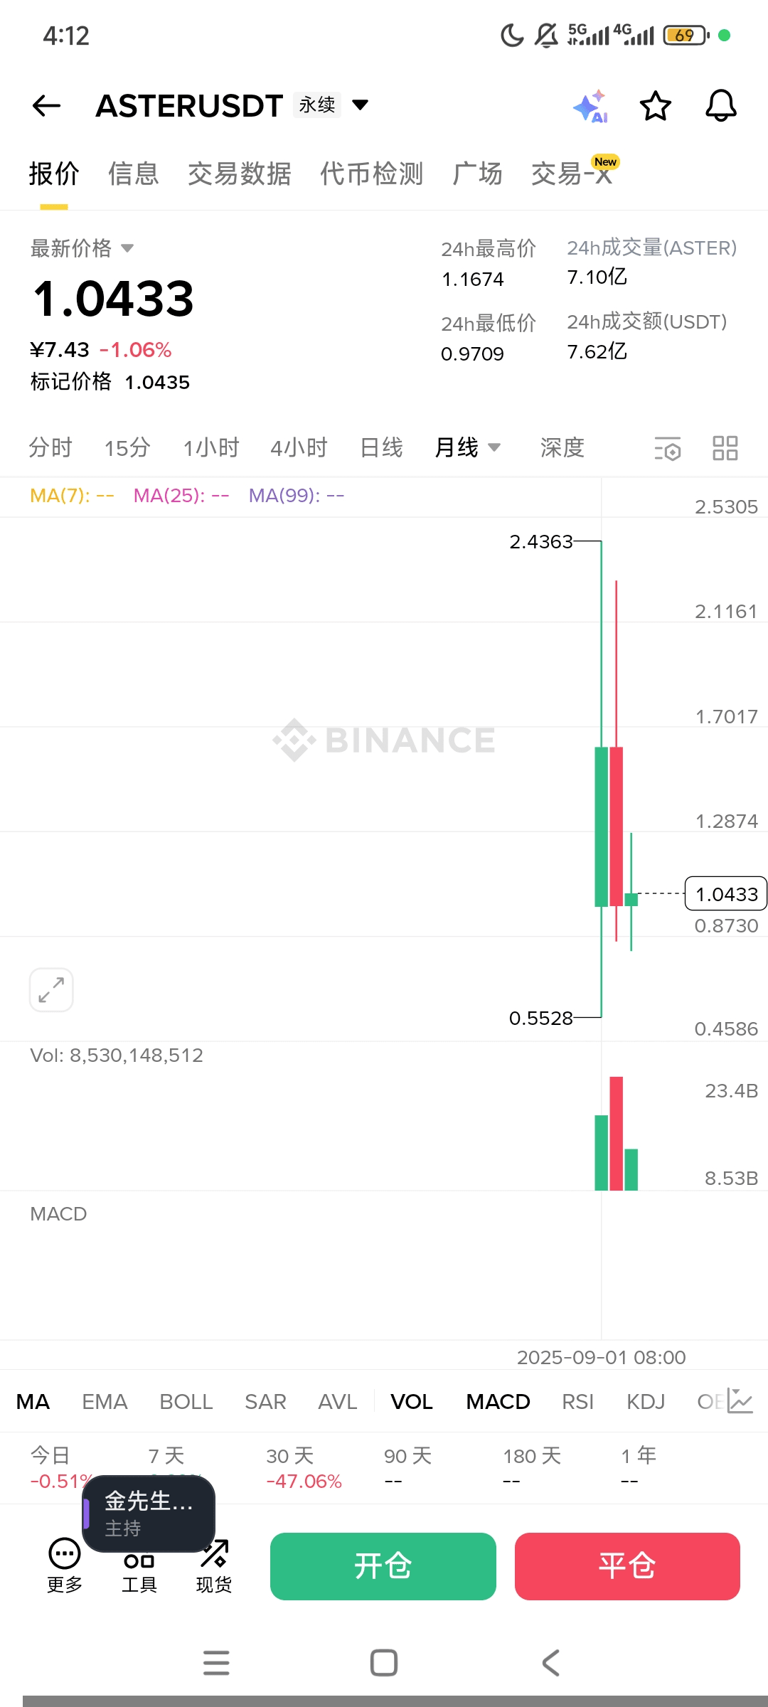The width and height of the screenshot is (768, 1707).
Task: Expand the ASTERUSDT pair selector arrow
Action: pyautogui.click(x=361, y=105)
